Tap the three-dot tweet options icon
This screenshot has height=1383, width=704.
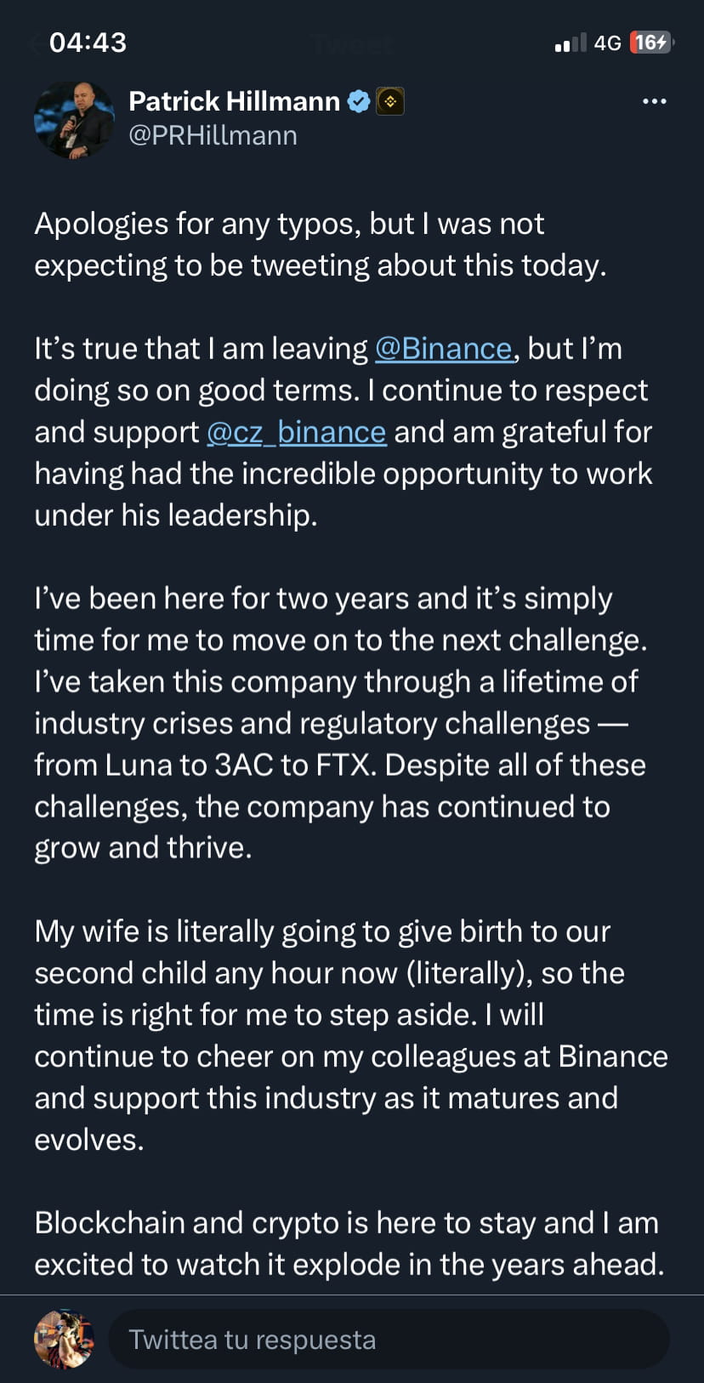pos(653,100)
